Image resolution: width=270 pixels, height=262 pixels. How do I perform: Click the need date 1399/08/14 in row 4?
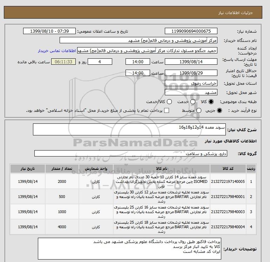[28, 227]
